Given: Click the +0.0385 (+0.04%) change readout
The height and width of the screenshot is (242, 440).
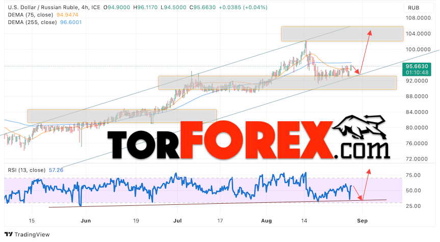Looking at the screenshot, I should pyautogui.click(x=243, y=8).
